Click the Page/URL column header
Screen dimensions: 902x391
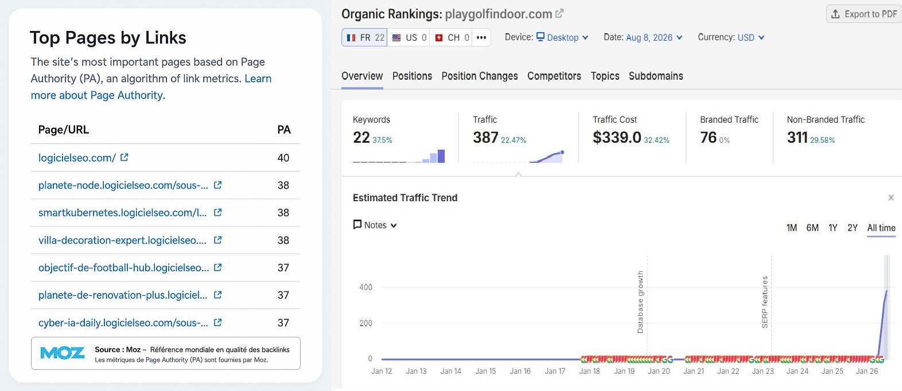tap(64, 130)
